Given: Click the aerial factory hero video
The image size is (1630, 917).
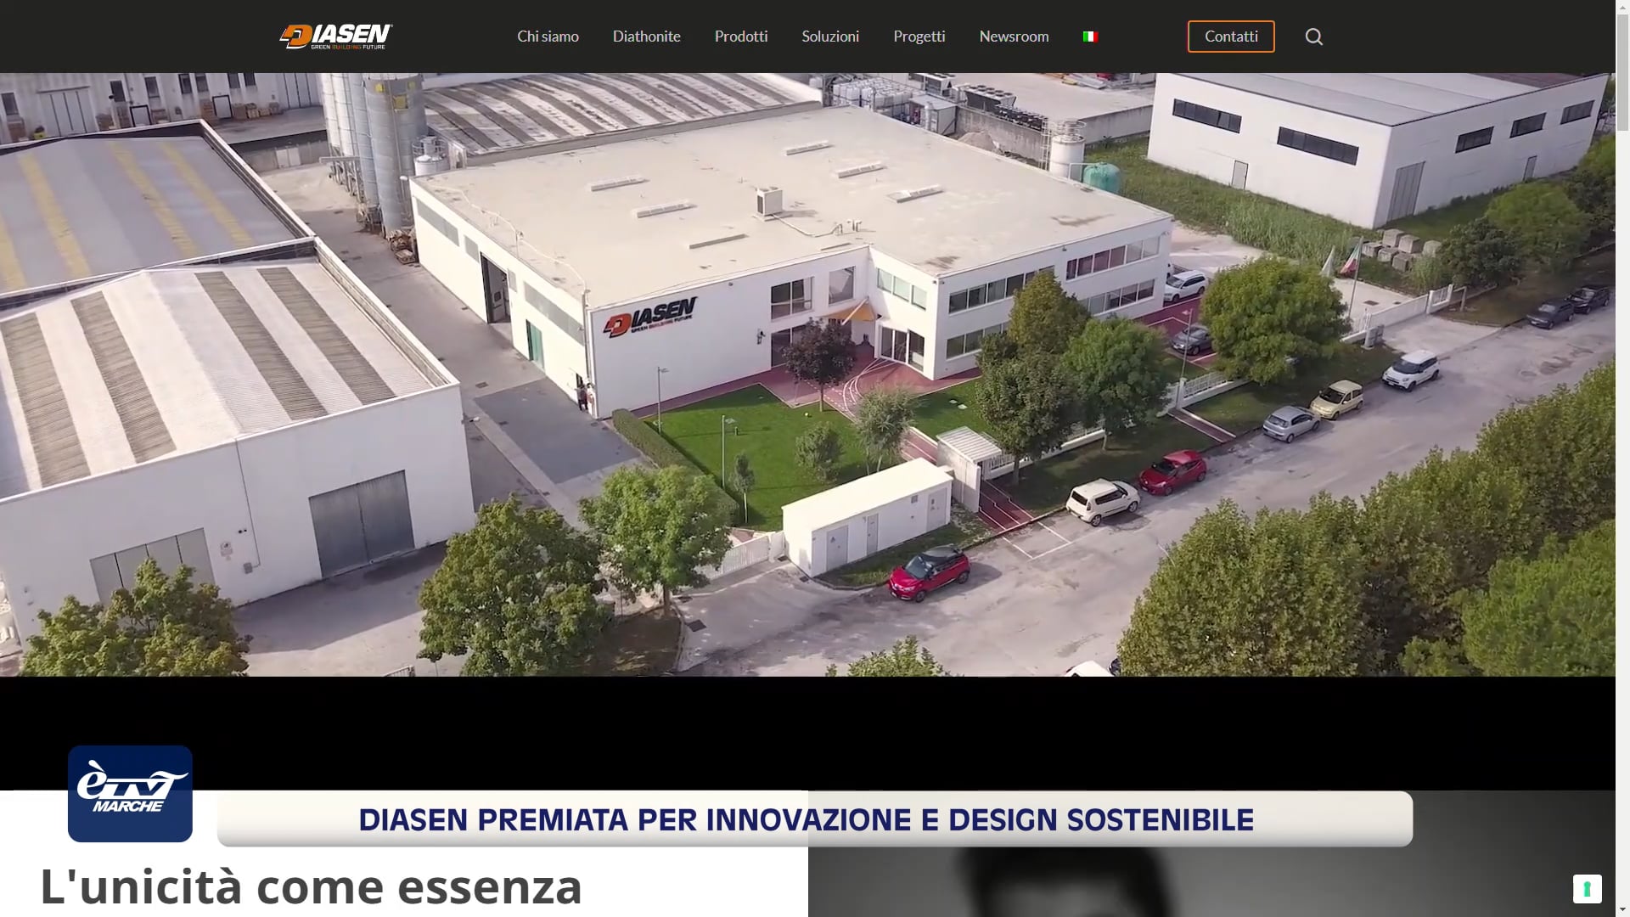Looking at the screenshot, I should (807, 374).
